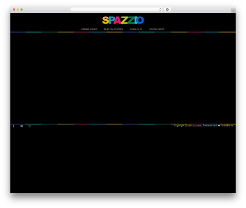The image size is (246, 208).
Task: Minimize the window with the yellow button
Action: 18,9
